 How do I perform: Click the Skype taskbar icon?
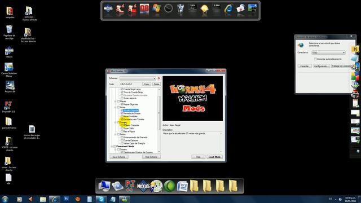pyautogui.click(x=101, y=199)
